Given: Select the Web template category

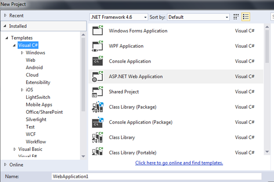Looking at the screenshot, I should [31, 60].
